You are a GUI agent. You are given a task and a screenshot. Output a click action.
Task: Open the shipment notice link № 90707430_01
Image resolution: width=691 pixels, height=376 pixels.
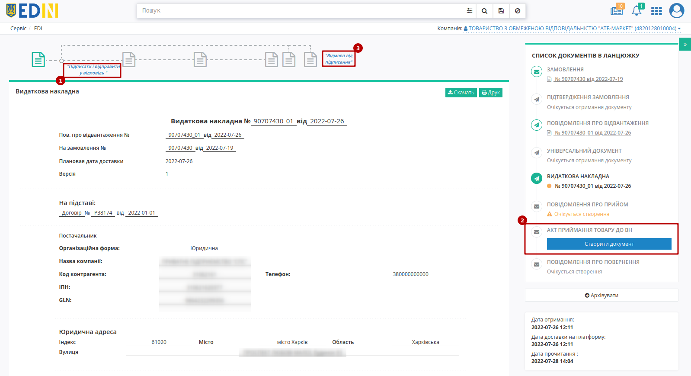[592, 133]
